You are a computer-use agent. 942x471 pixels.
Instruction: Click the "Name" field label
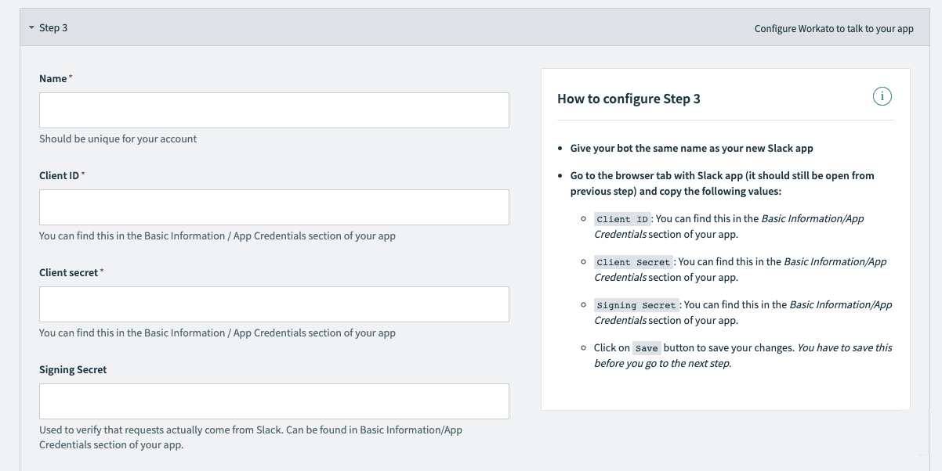tap(53, 79)
